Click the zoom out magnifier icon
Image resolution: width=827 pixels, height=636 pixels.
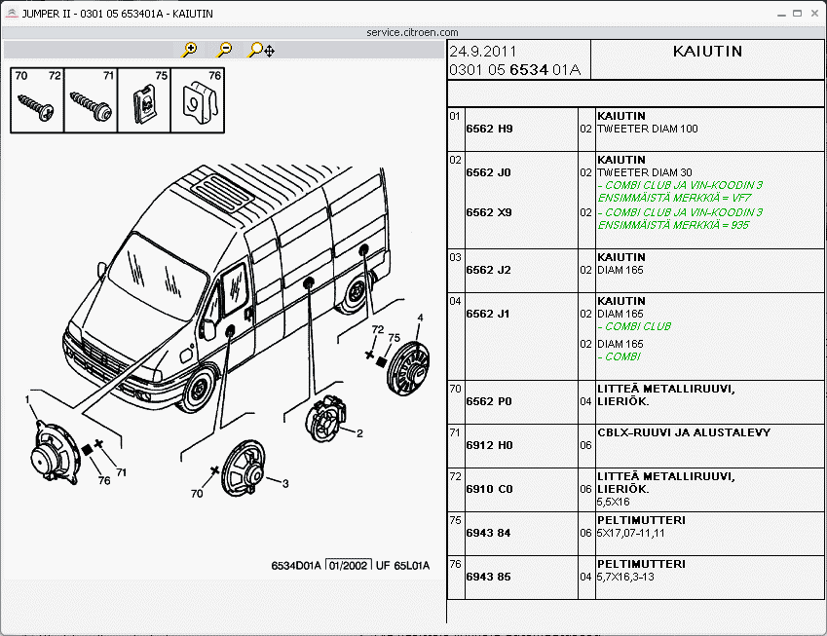(224, 49)
